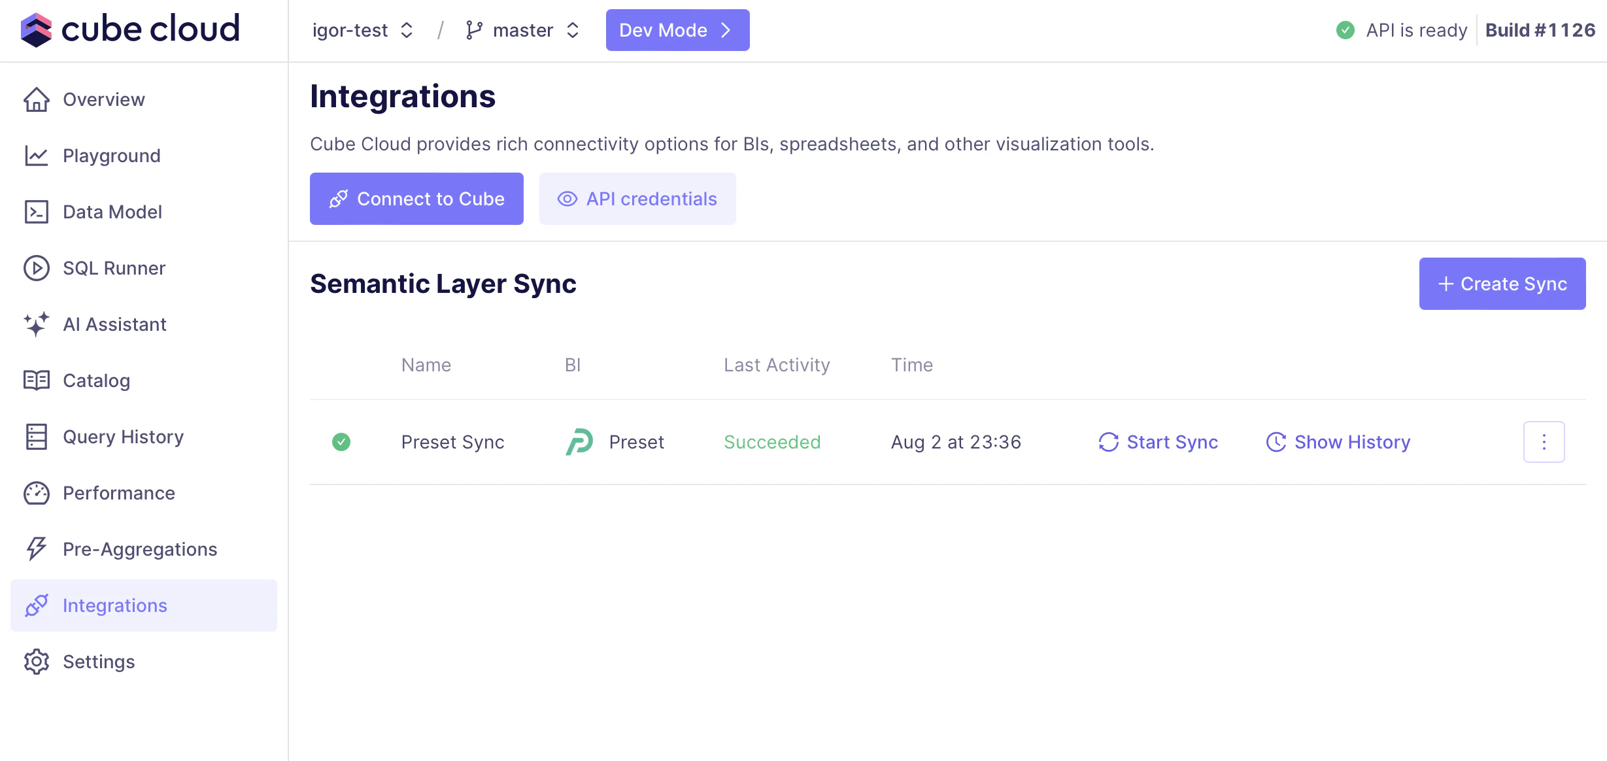Expand the igor-test deployment selector
The image size is (1607, 761).
point(363,30)
